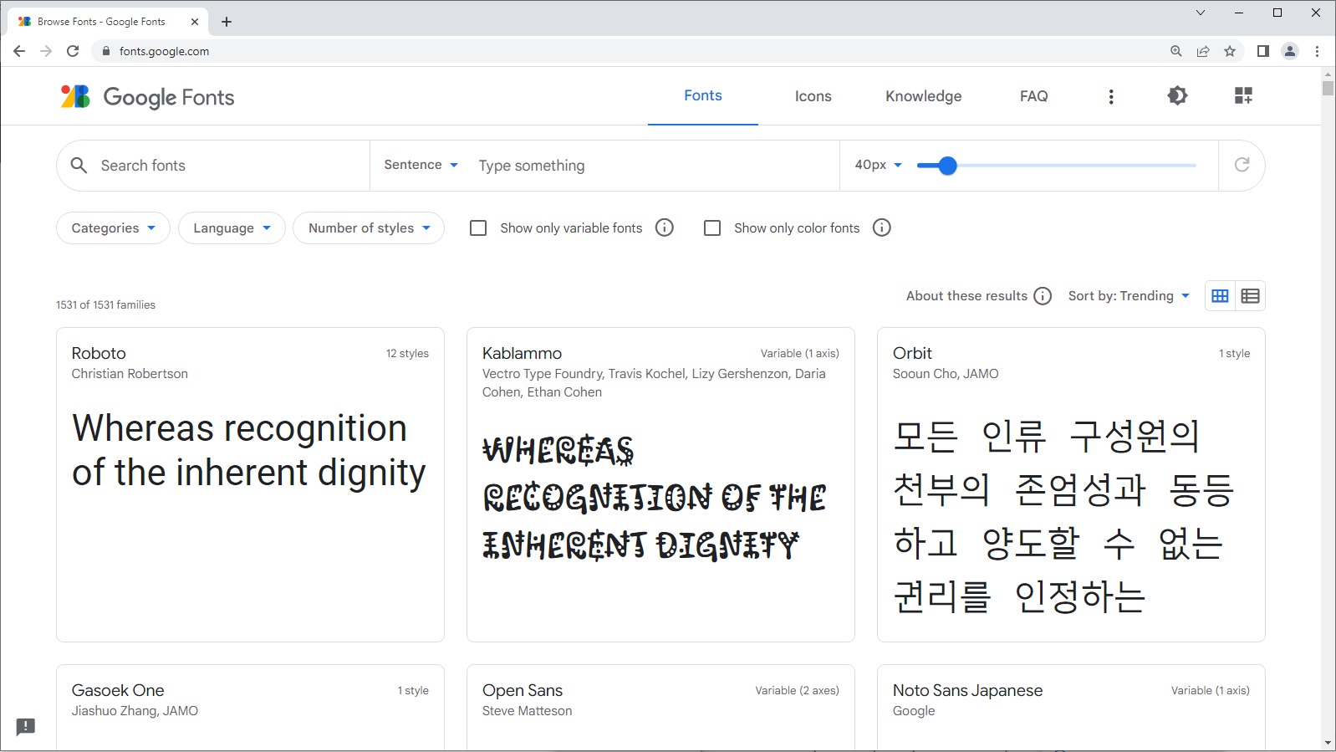Open the selected families panel icon

point(1243,96)
